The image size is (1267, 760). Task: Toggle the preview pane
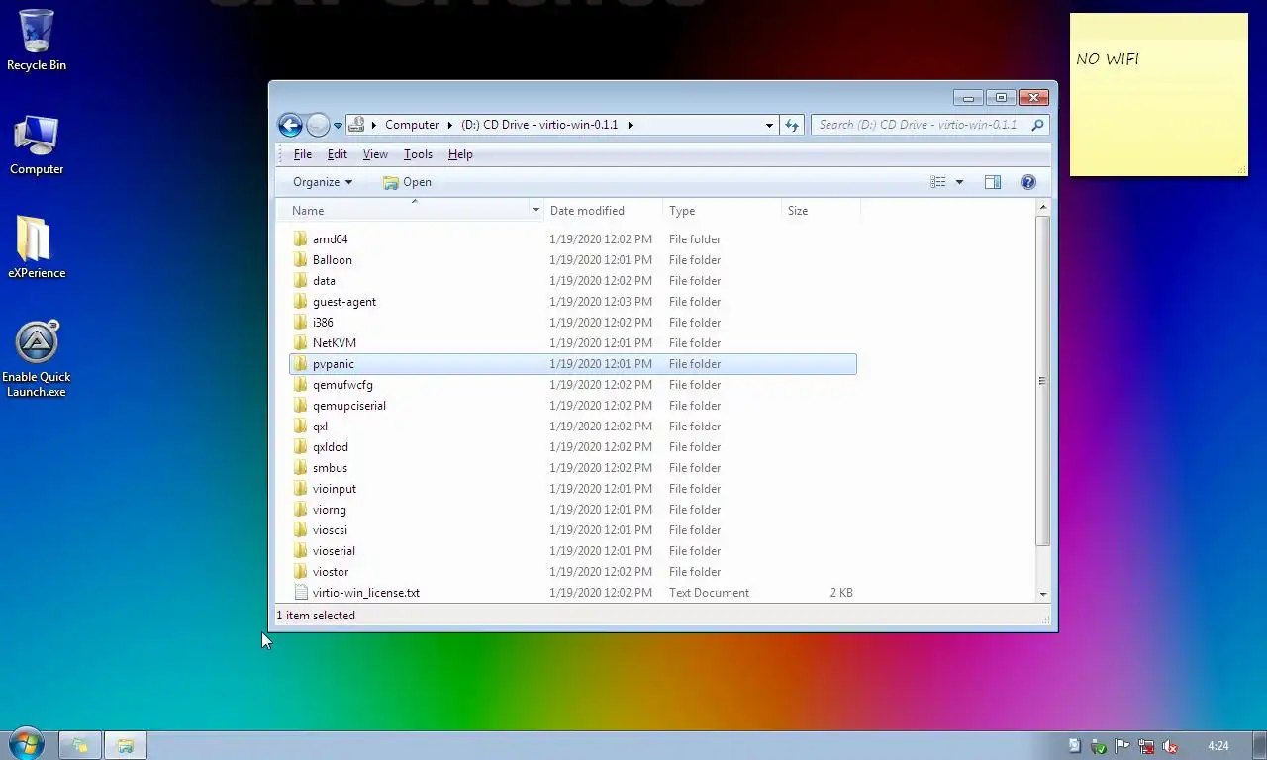coord(993,182)
